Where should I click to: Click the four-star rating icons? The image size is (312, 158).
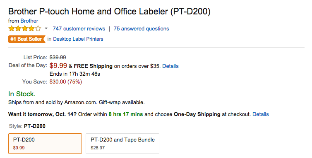coord(25,29)
